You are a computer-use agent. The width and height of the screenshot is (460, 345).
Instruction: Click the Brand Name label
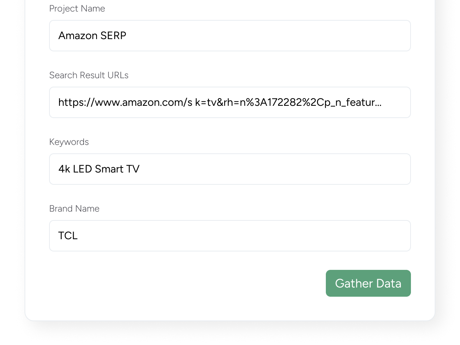74,209
